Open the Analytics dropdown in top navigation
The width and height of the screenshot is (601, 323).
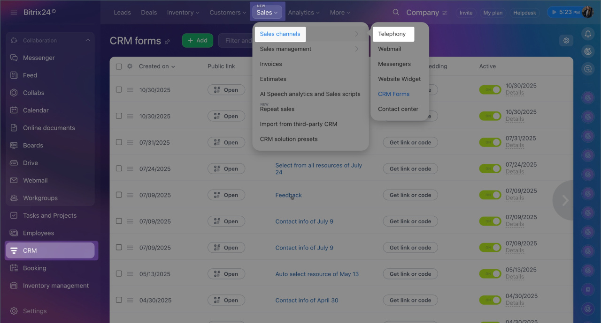[x=303, y=13]
